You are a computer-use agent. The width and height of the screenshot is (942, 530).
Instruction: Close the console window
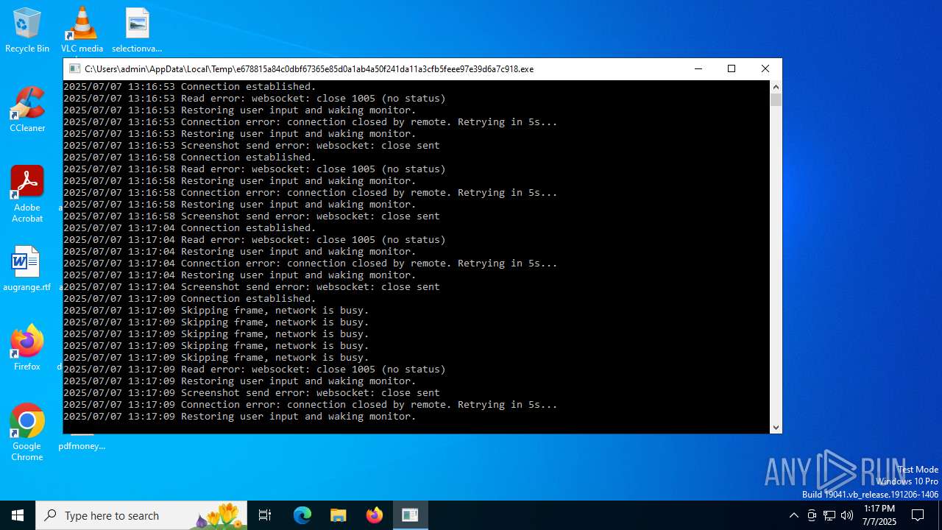point(765,68)
